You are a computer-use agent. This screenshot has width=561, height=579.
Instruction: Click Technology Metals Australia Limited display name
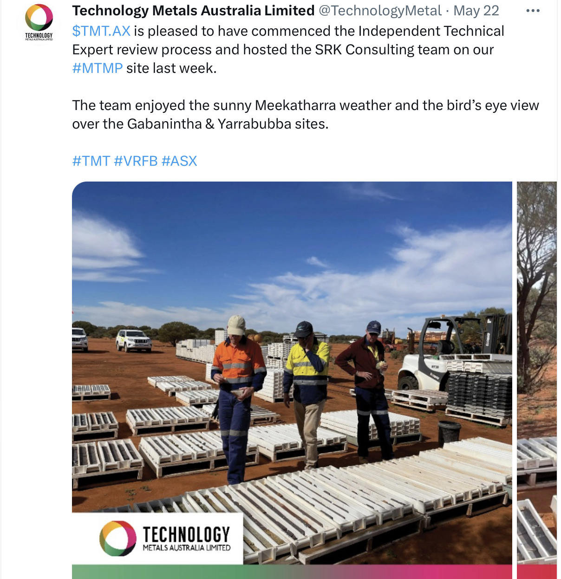193,10
